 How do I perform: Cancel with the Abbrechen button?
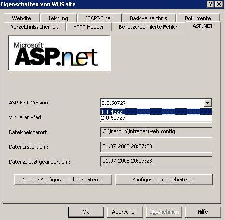[125, 212]
